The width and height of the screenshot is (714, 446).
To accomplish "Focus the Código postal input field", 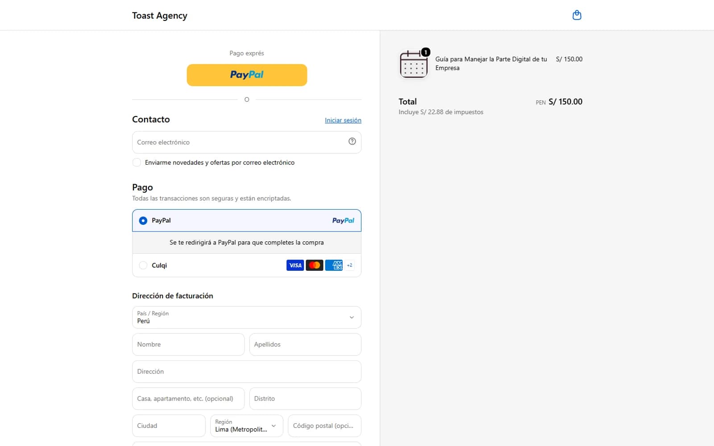I will pyautogui.click(x=324, y=426).
